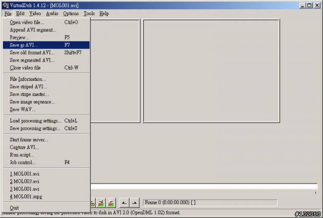This screenshot has height=218, width=323.
Task: Close the VirtualDub window
Action: [x=317, y=6]
